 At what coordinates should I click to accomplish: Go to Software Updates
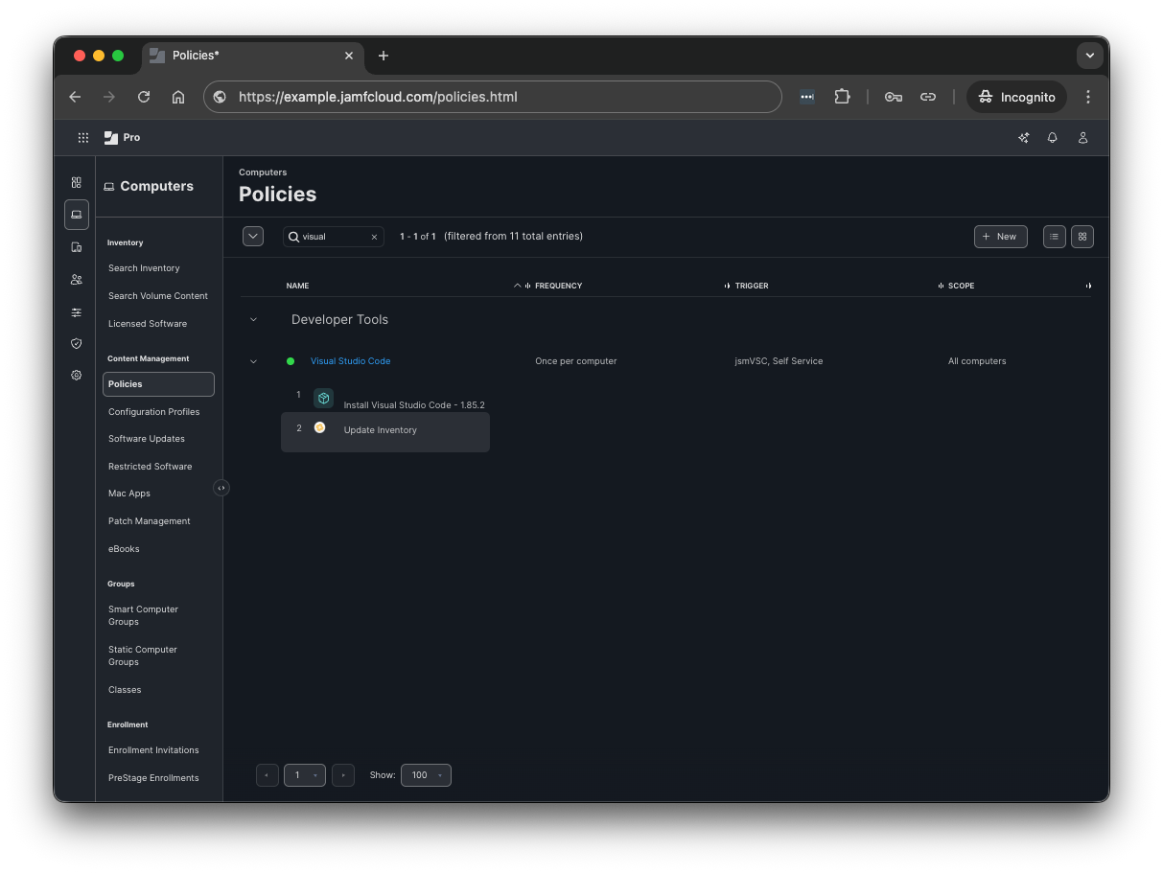coord(147,439)
